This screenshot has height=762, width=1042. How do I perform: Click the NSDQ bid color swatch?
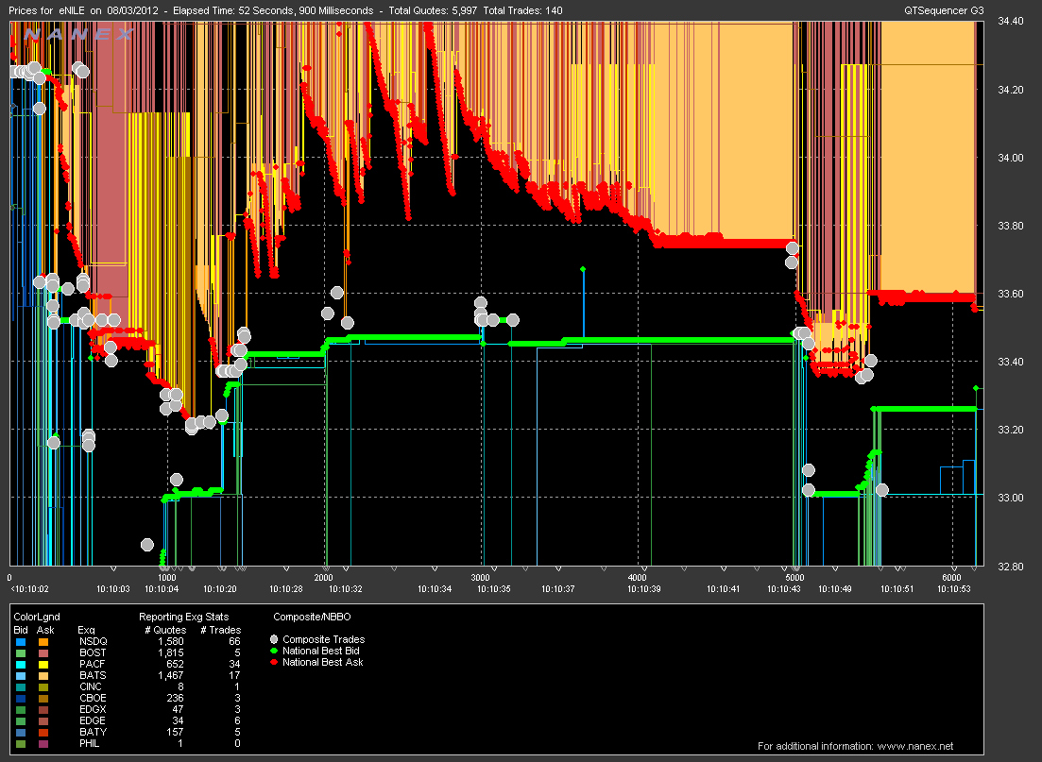(21, 642)
